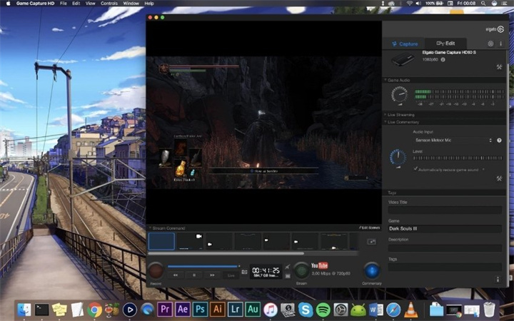Adjust the Live Commentary level knob
This screenshot has height=321, width=514.
[x=398, y=157]
